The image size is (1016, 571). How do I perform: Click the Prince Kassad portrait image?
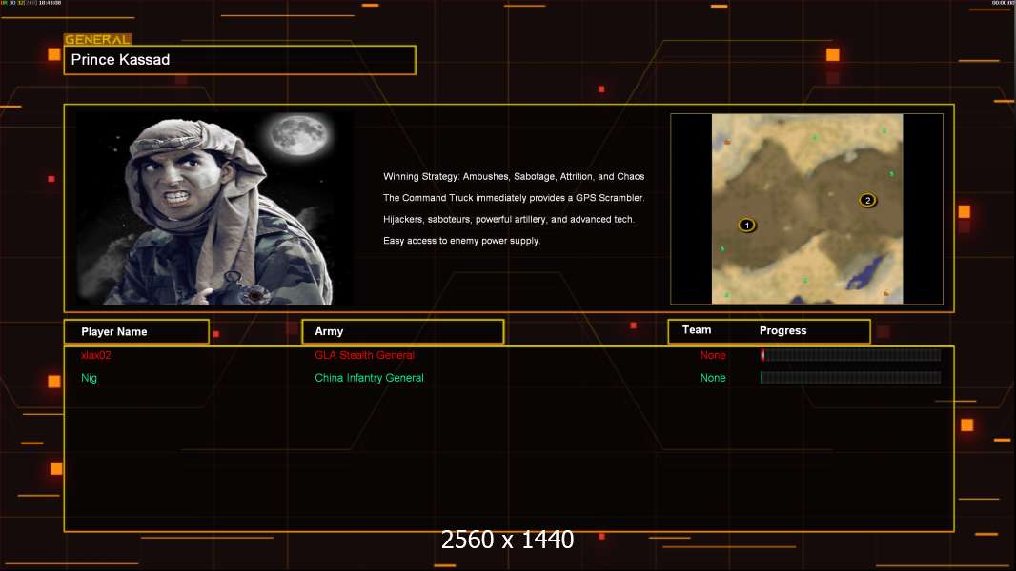(214, 208)
